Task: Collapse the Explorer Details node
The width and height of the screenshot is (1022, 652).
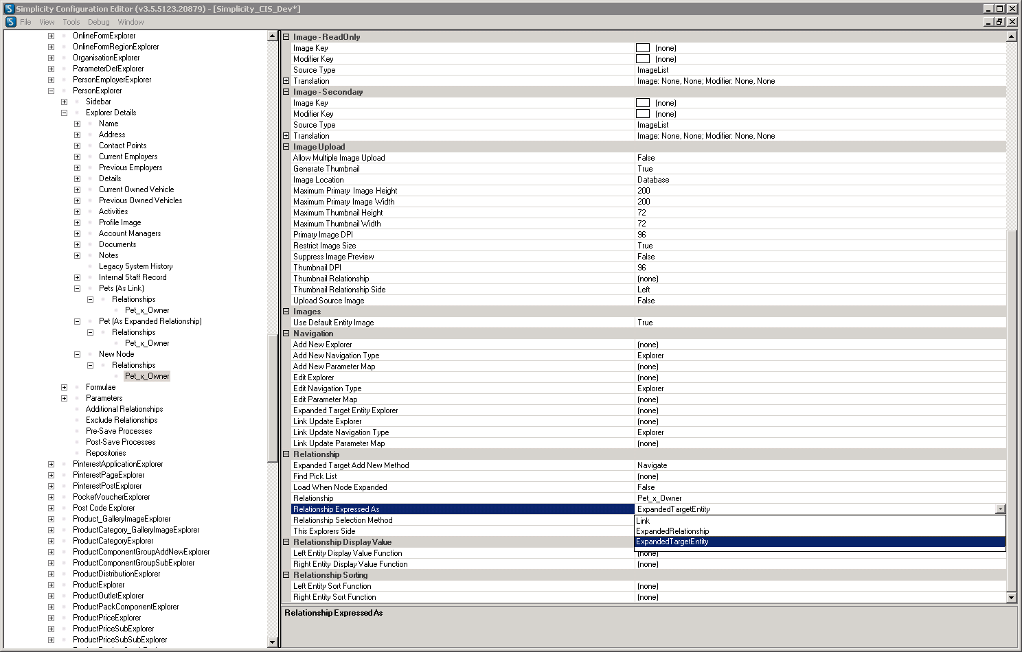Action: 64,113
